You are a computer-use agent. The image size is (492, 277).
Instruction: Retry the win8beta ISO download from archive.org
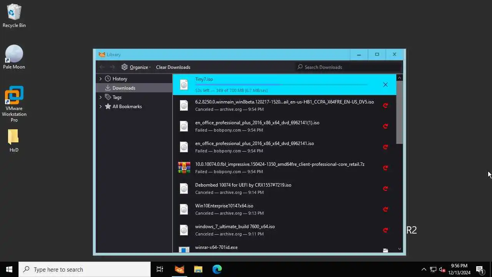pos(385,105)
